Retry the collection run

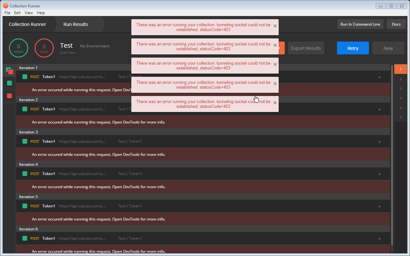pyautogui.click(x=353, y=48)
